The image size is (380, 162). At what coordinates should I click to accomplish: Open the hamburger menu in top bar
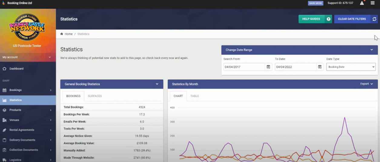click(373, 3)
